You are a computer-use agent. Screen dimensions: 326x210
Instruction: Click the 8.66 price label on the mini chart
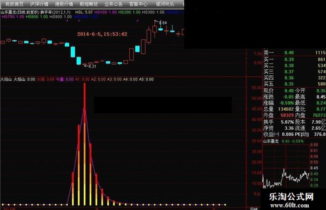coord(314,145)
